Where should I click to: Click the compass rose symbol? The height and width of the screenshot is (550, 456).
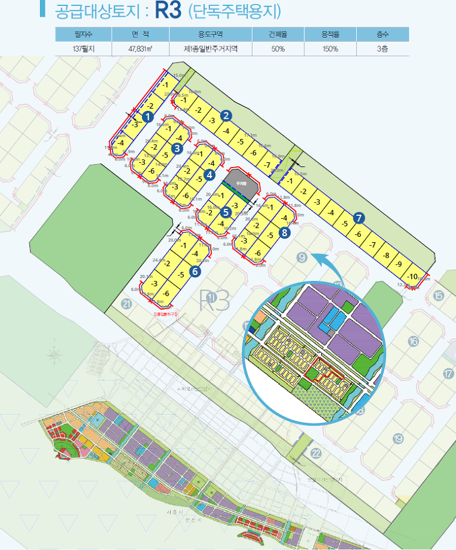click(x=54, y=356)
